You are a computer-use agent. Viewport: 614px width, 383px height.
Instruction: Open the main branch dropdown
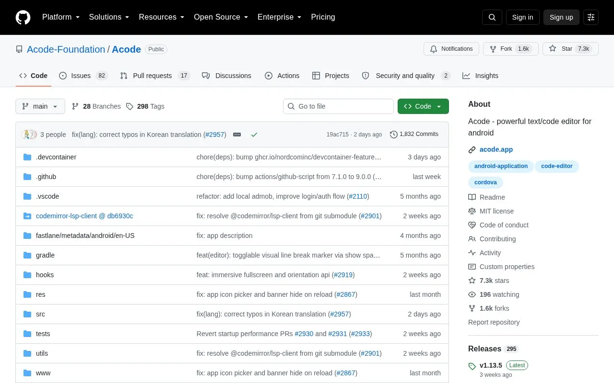(x=40, y=106)
